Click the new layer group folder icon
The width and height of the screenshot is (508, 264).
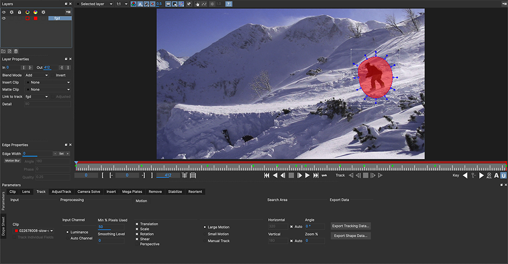(x=4, y=51)
